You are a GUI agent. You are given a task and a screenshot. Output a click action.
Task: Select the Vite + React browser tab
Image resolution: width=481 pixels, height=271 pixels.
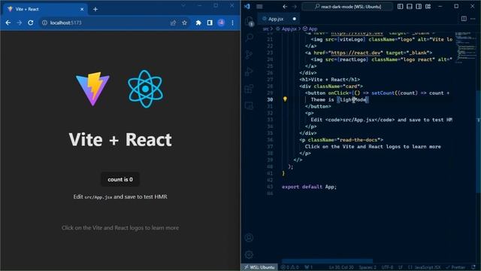(x=45, y=9)
